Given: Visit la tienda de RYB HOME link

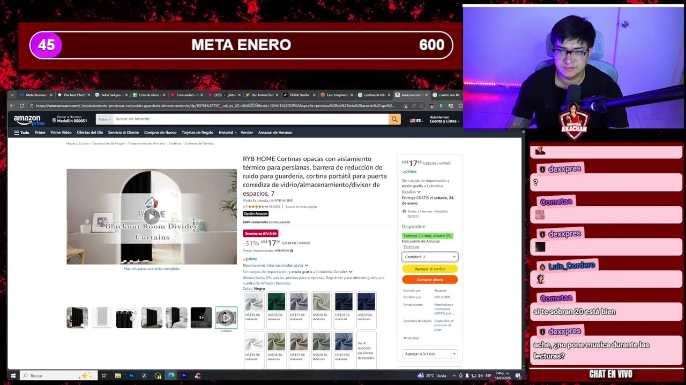Looking at the screenshot, I should click(268, 201).
